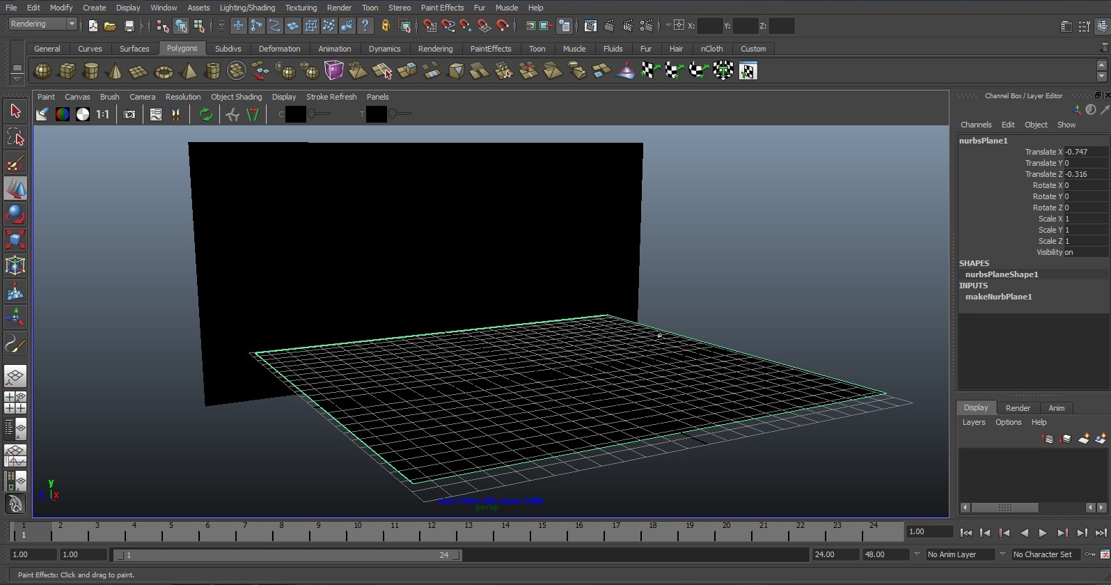Click the black C color swatch
The image size is (1111, 585).
(x=296, y=114)
